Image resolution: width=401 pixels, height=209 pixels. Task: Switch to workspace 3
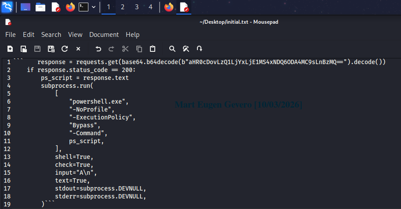pos(137,7)
